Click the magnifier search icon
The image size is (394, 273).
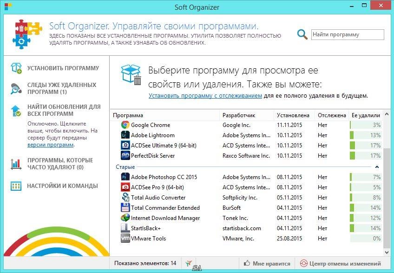[302, 34]
